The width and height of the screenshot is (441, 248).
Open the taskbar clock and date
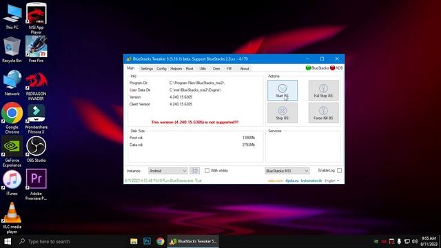(x=429, y=241)
